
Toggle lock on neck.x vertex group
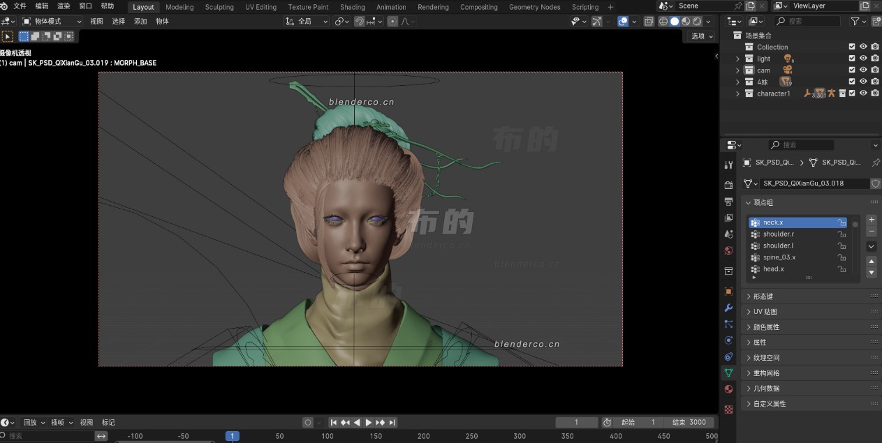pos(842,223)
